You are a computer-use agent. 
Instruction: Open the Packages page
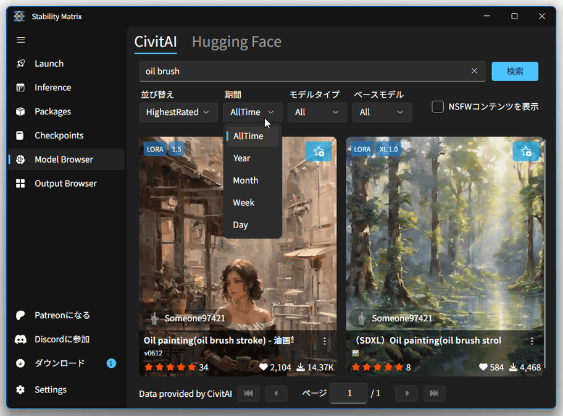pyautogui.click(x=67, y=111)
